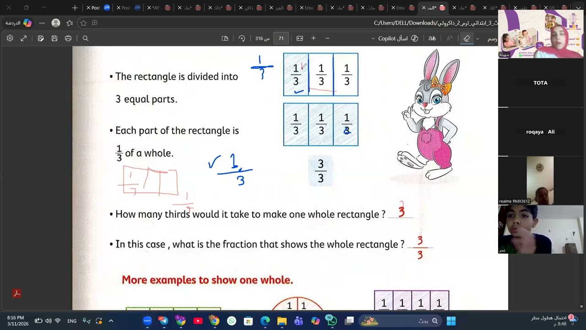Open Microsoft Store from the taskbar
The height and width of the screenshot is (330, 586).
pos(248,321)
